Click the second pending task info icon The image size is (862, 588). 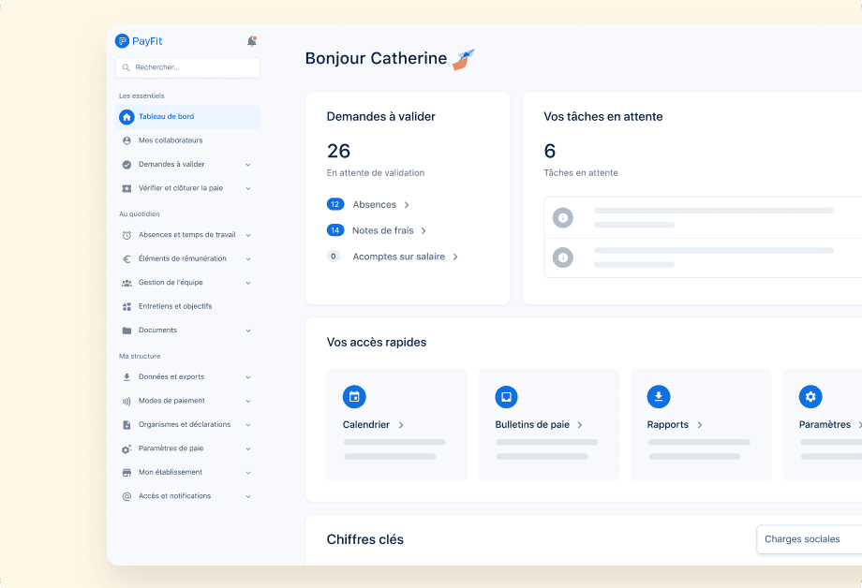(x=563, y=257)
